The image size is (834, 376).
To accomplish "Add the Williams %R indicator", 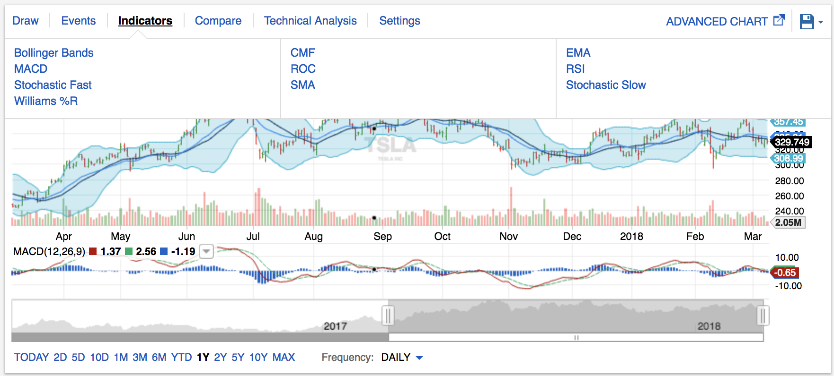I will pos(46,101).
